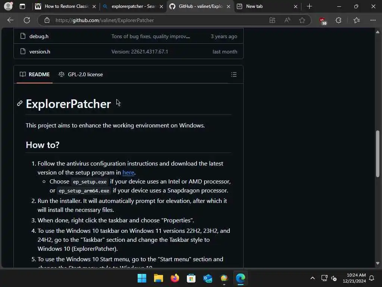Close the GitHub ExplorerPatcher tab
The image size is (382, 287).
(x=228, y=7)
